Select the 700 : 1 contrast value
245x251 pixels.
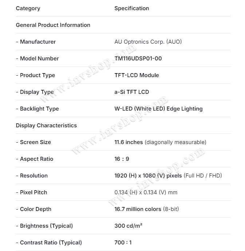point(123,243)
